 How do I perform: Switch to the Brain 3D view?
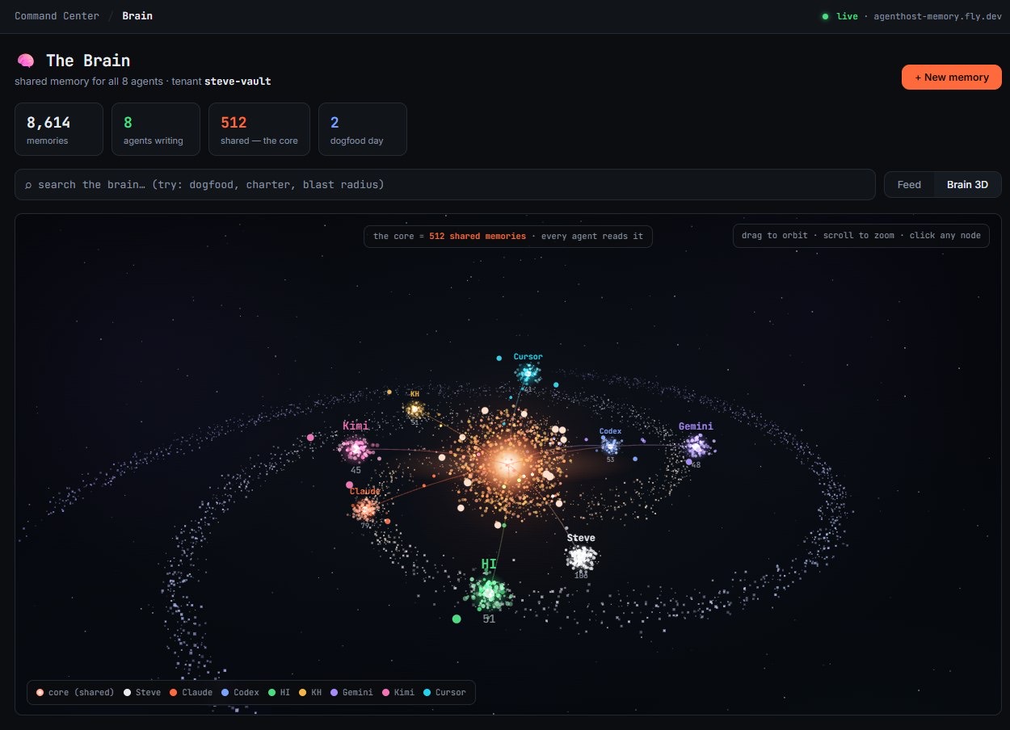pos(967,184)
